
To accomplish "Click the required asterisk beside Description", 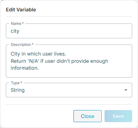I will tap(33, 44).
